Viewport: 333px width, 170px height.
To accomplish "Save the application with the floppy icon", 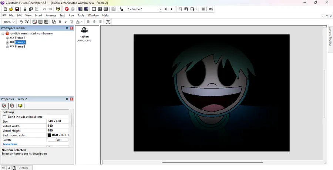I will [x=17, y=9].
